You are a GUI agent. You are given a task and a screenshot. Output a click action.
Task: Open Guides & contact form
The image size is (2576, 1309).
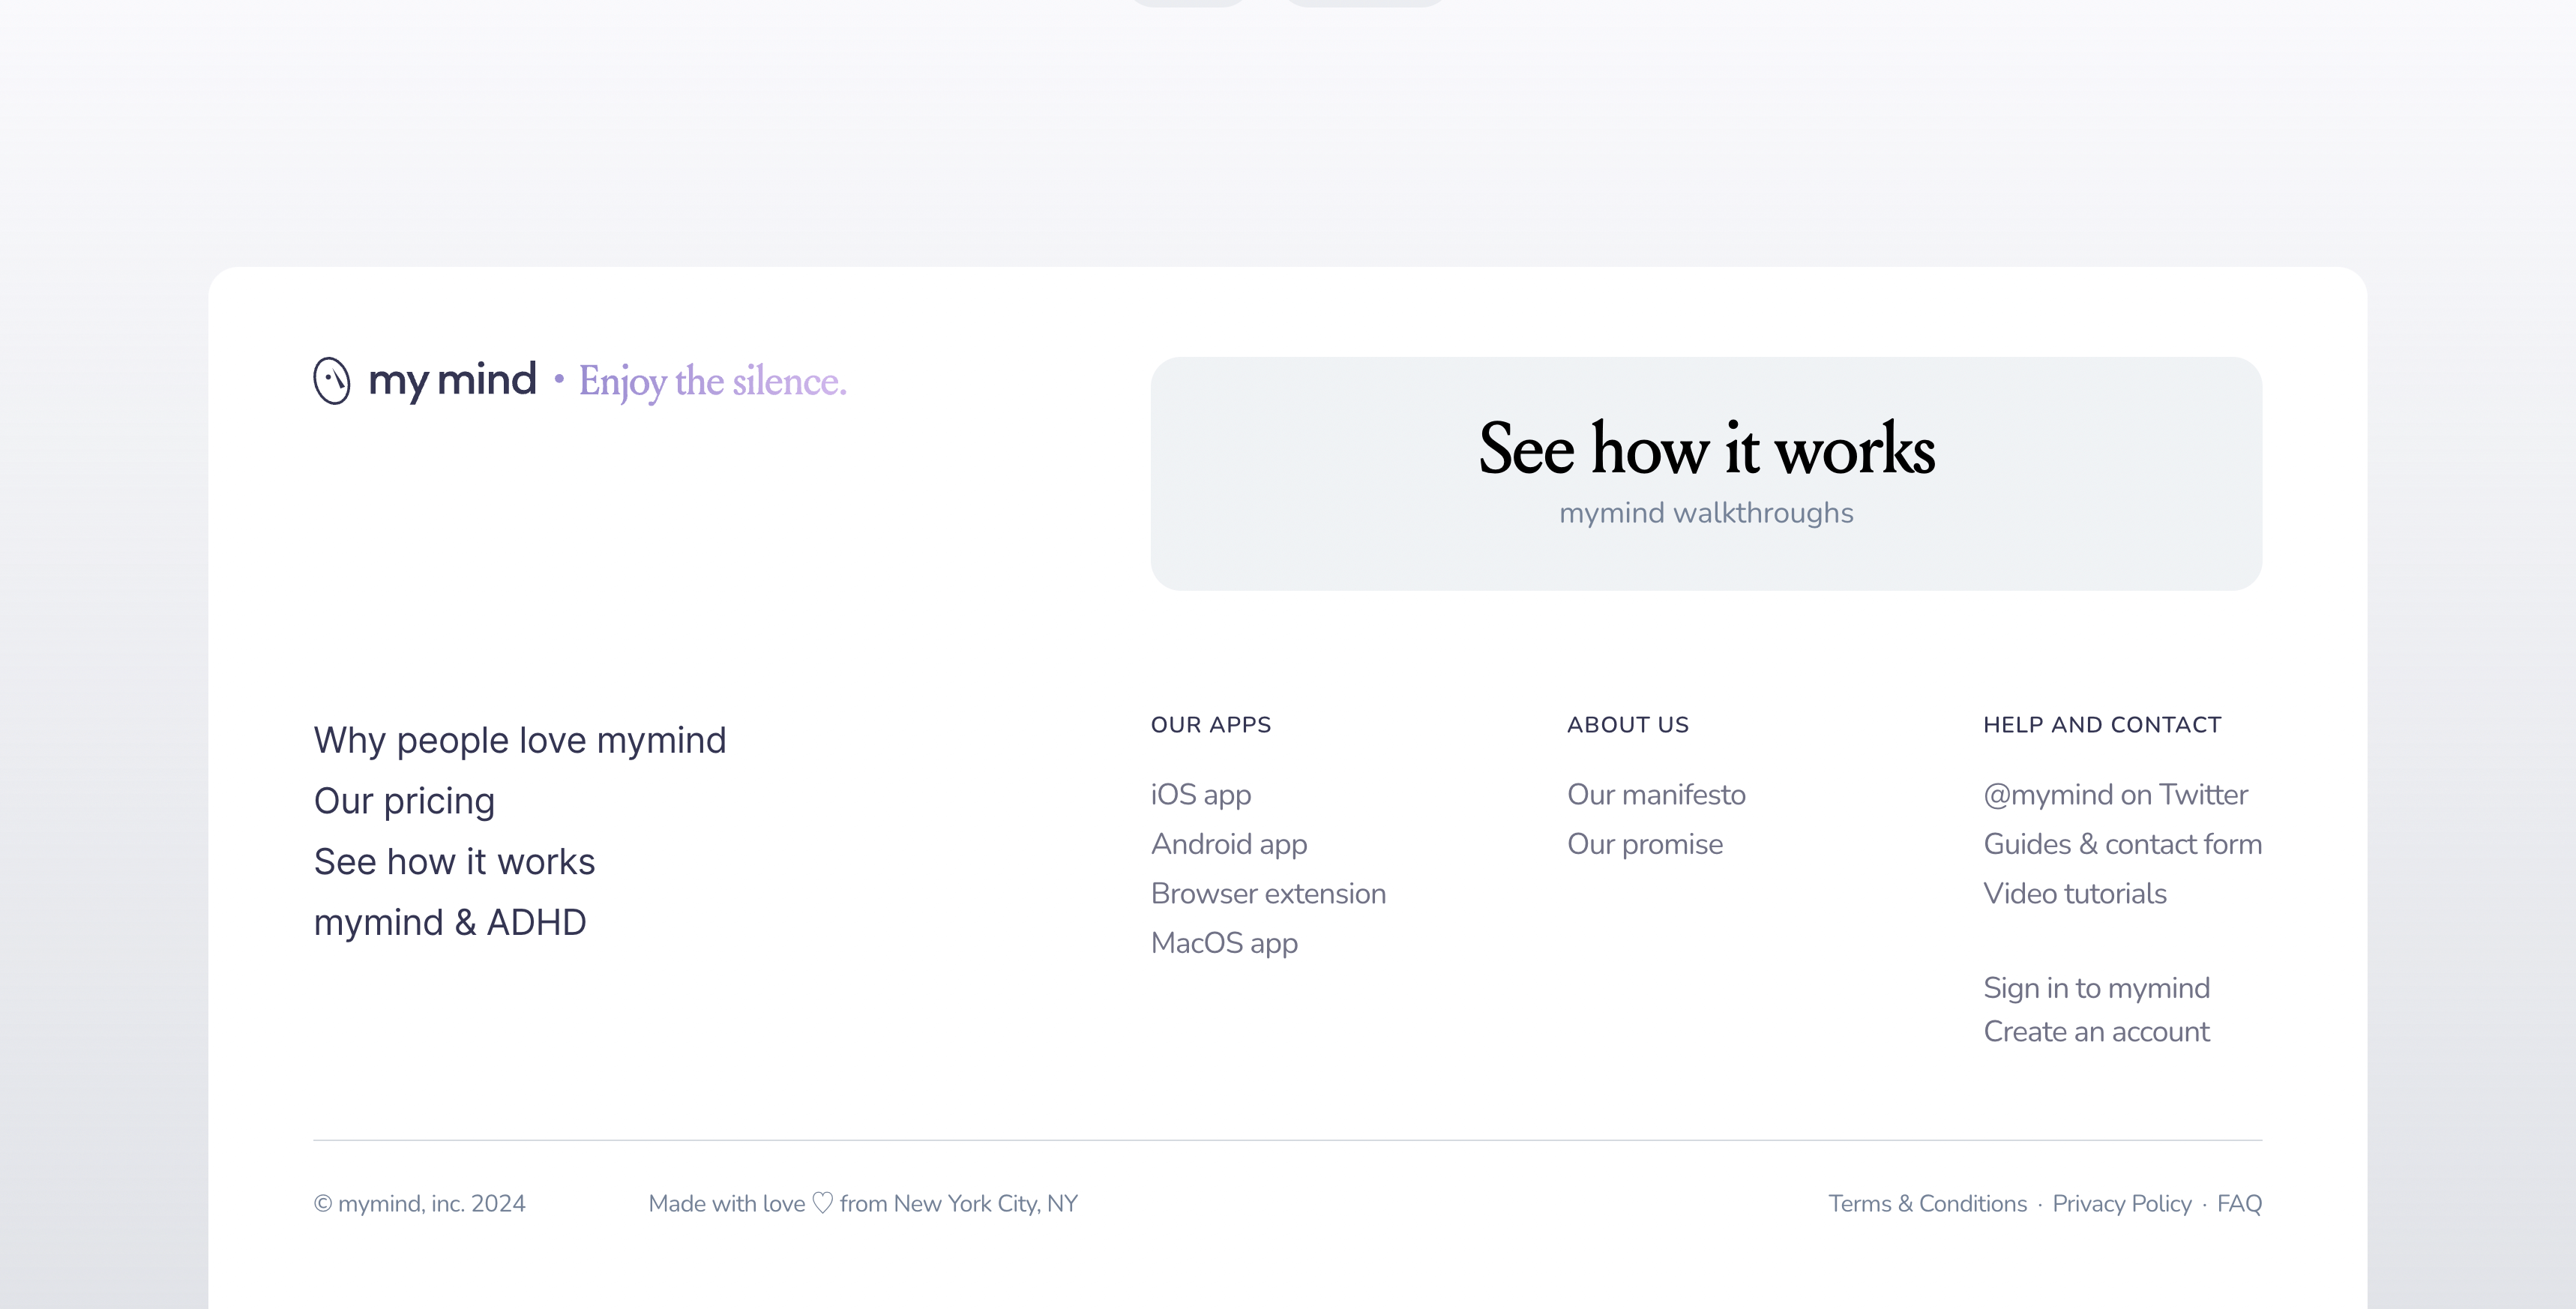pos(2122,844)
